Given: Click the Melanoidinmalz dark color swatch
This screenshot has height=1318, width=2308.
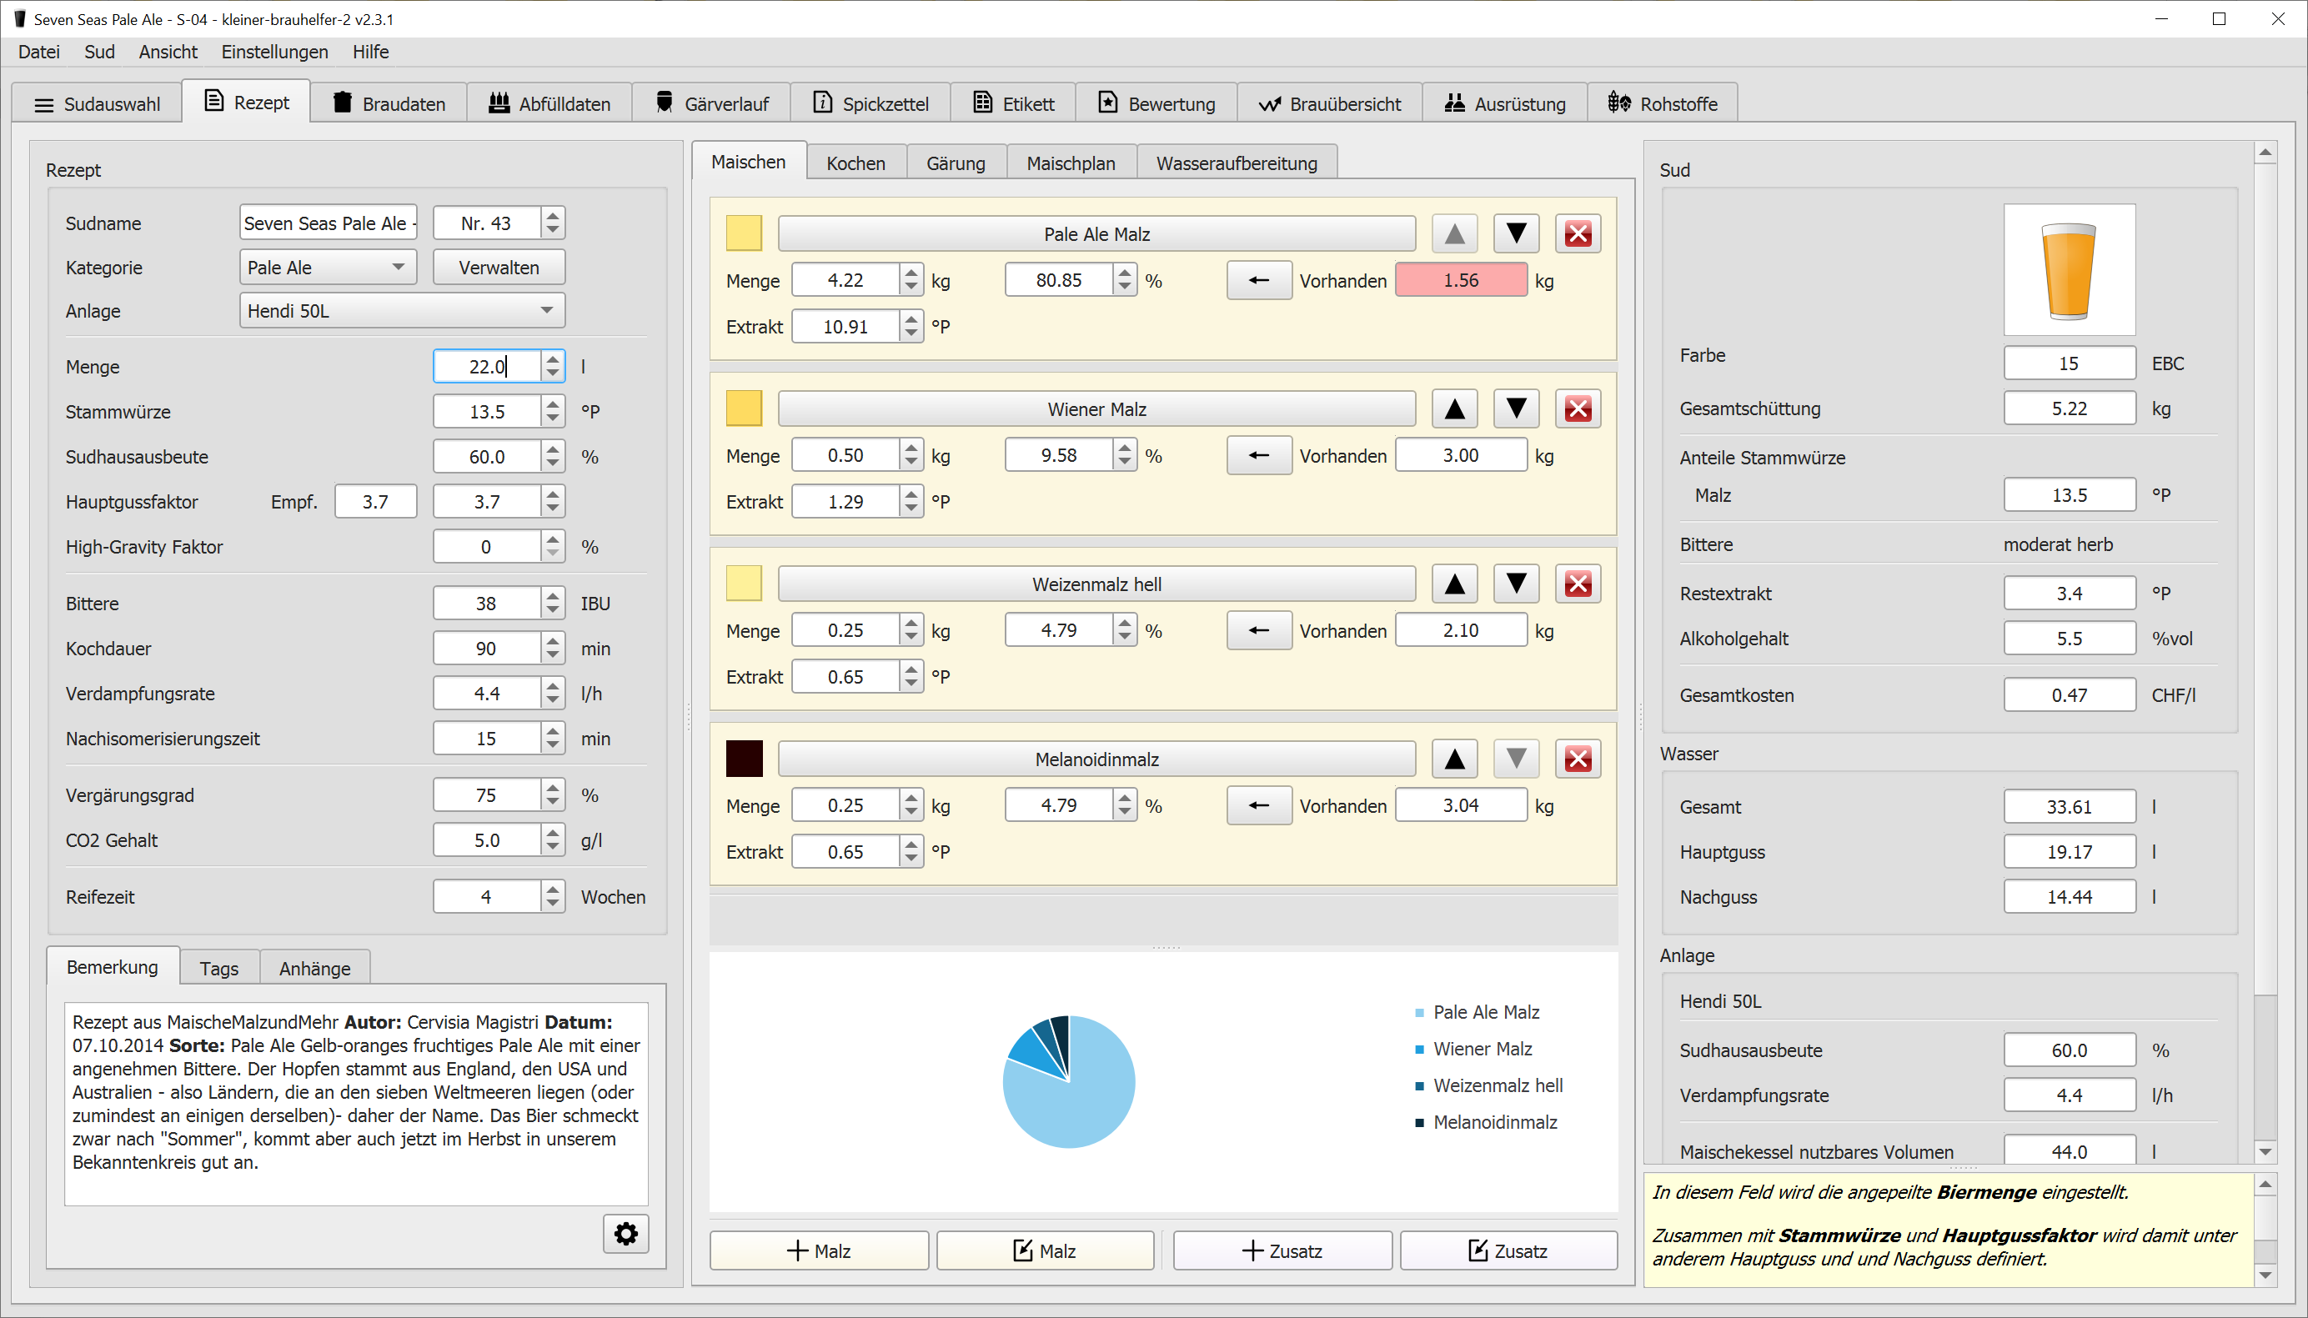Looking at the screenshot, I should 744,759.
